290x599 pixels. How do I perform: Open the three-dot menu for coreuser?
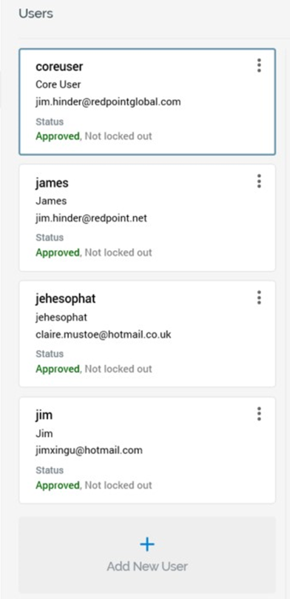259,66
